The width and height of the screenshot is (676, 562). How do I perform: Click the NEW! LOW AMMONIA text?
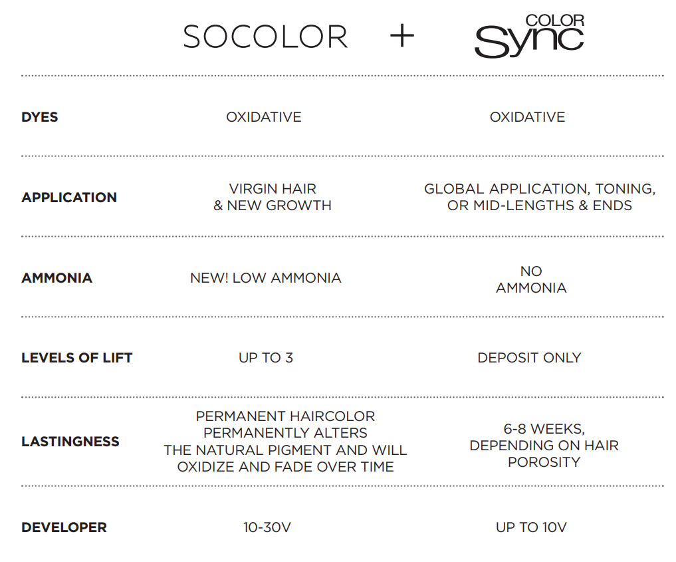click(x=266, y=278)
